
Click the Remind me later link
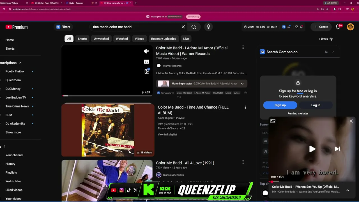pyautogui.click(x=298, y=114)
